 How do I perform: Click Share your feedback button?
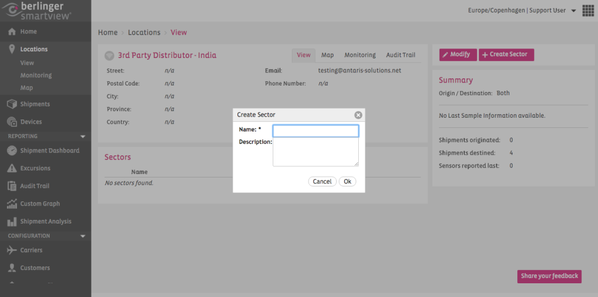(x=549, y=276)
